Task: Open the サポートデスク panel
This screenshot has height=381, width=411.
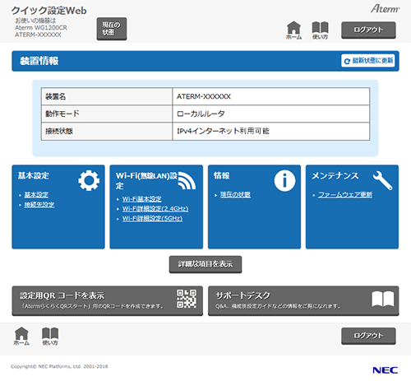Action: pos(303,301)
